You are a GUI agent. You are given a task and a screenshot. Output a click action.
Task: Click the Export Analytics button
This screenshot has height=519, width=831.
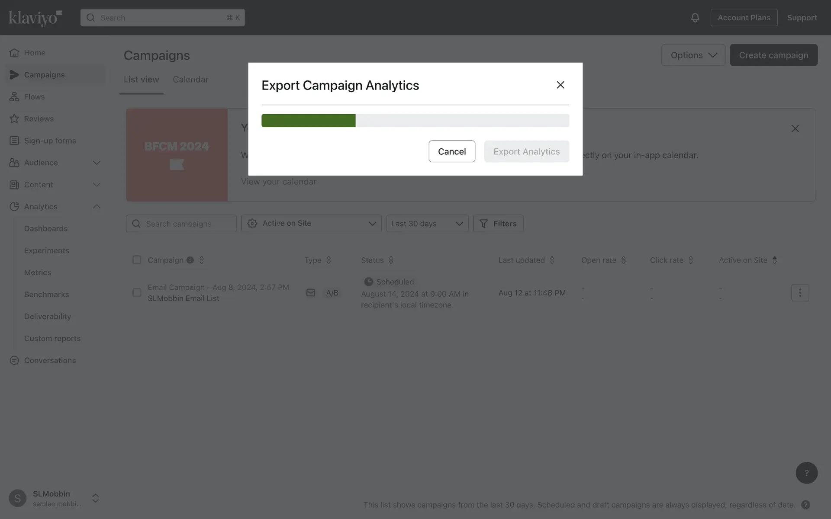(x=526, y=151)
